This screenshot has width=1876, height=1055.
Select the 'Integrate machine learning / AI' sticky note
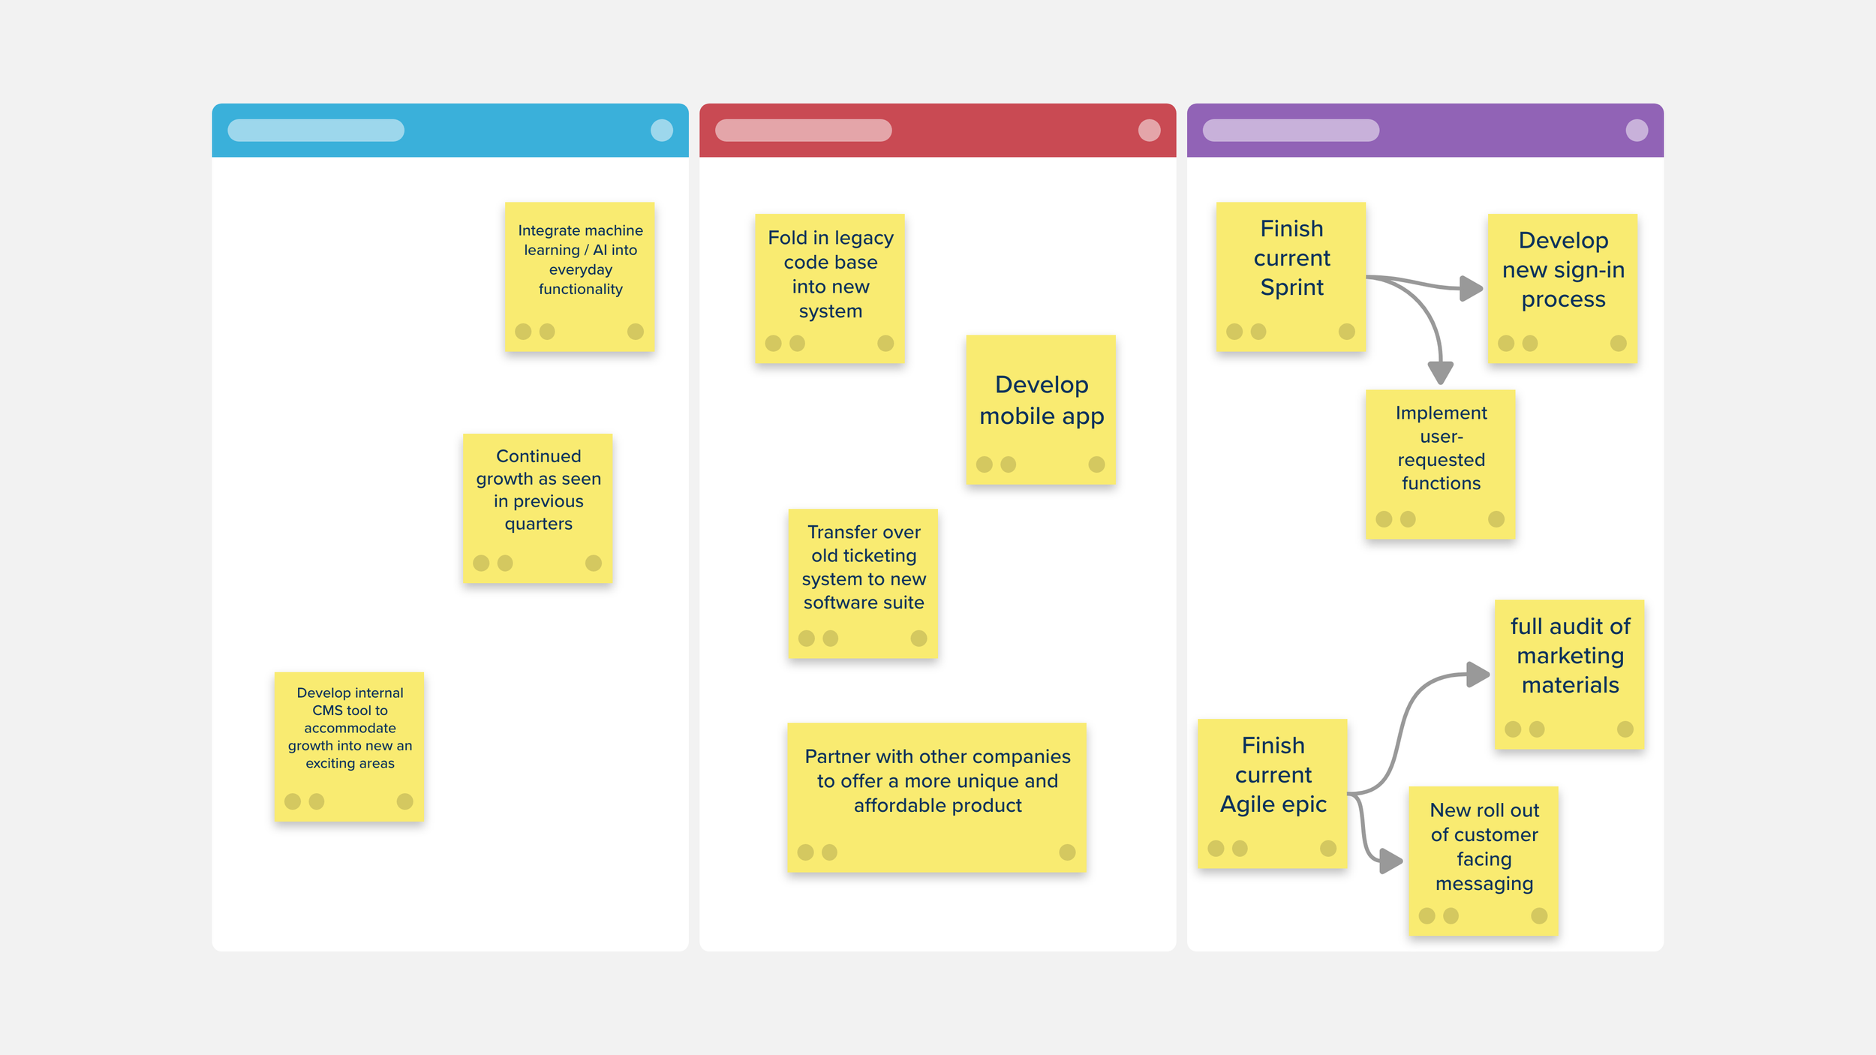pos(580,277)
